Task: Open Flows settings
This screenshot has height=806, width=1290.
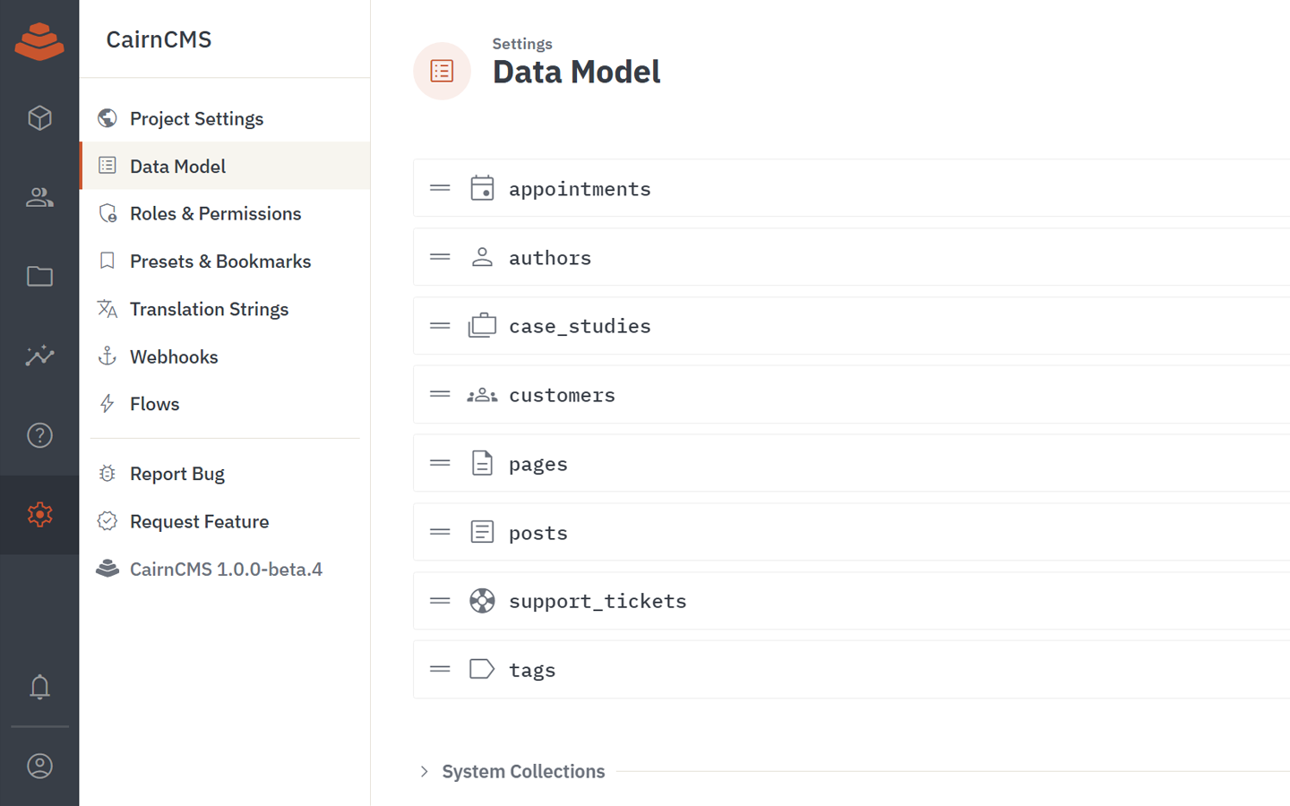Action: click(x=225, y=404)
